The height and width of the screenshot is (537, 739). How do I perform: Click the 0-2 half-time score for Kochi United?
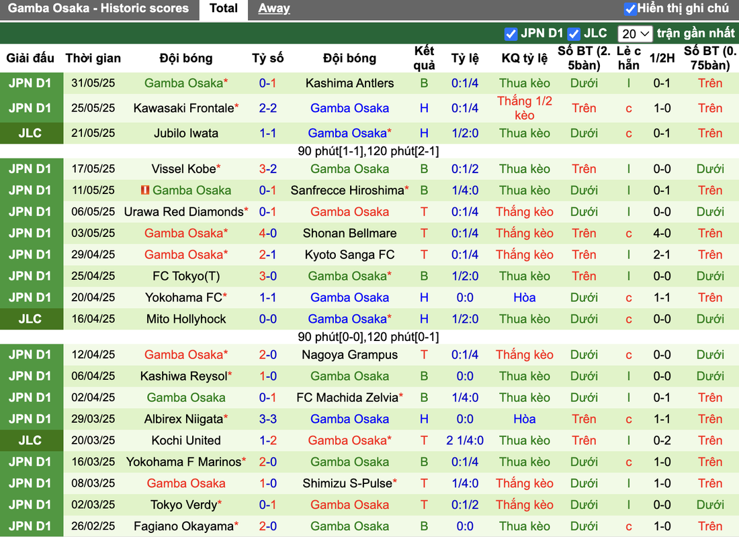tap(662, 440)
